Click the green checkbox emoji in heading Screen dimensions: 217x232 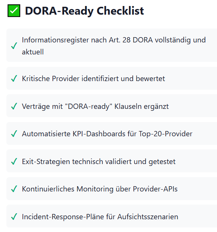tap(14, 11)
